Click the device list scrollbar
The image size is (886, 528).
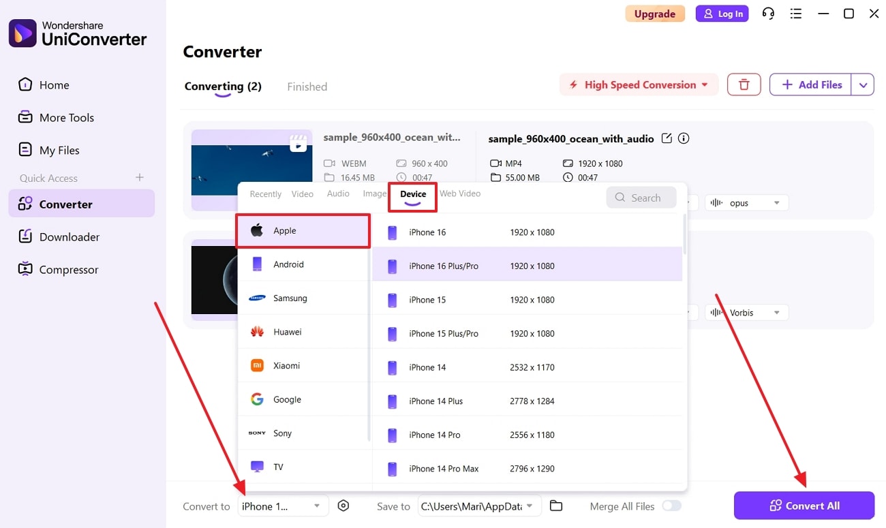pos(684,235)
